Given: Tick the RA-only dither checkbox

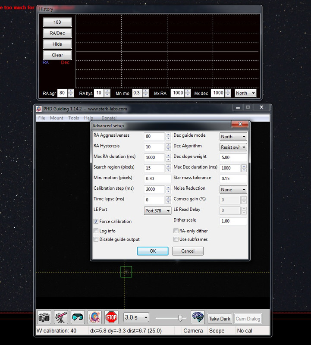Looking at the screenshot, I should coord(176,231).
